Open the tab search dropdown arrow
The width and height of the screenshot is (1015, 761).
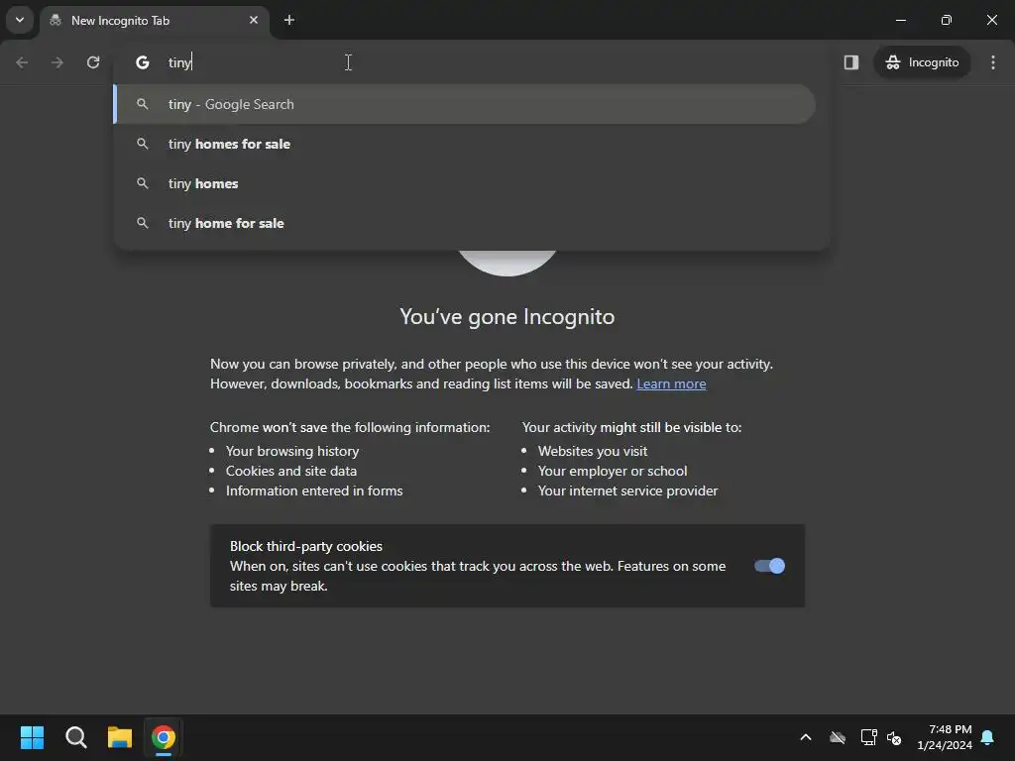[20, 20]
